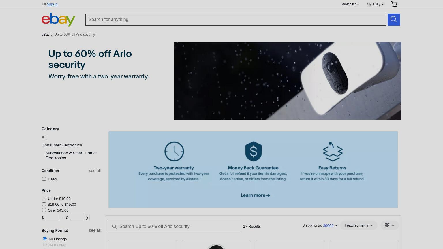Click the Easy Returns box icon
This screenshot has height=249, width=443.
coord(333,151)
